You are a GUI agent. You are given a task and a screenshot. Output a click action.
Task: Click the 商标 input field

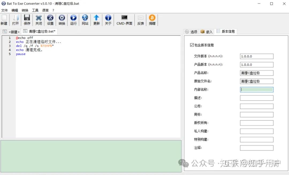(x=257, y=114)
